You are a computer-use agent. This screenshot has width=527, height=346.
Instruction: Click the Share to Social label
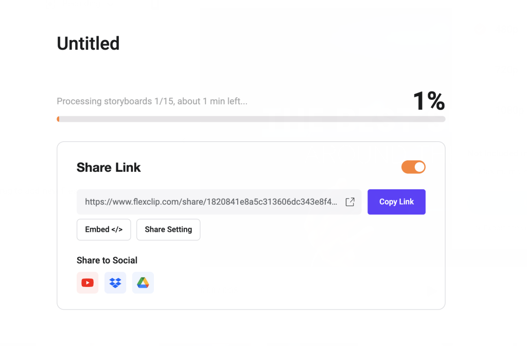pyautogui.click(x=107, y=261)
